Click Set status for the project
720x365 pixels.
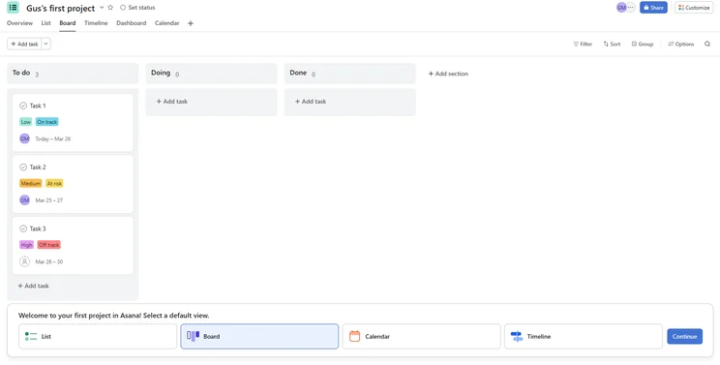[x=137, y=8]
